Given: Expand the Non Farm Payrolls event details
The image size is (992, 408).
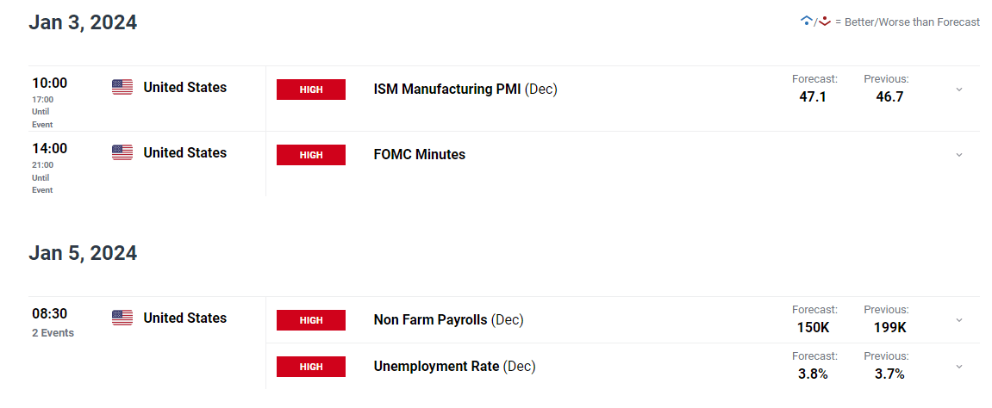Looking at the screenshot, I should pyautogui.click(x=958, y=320).
